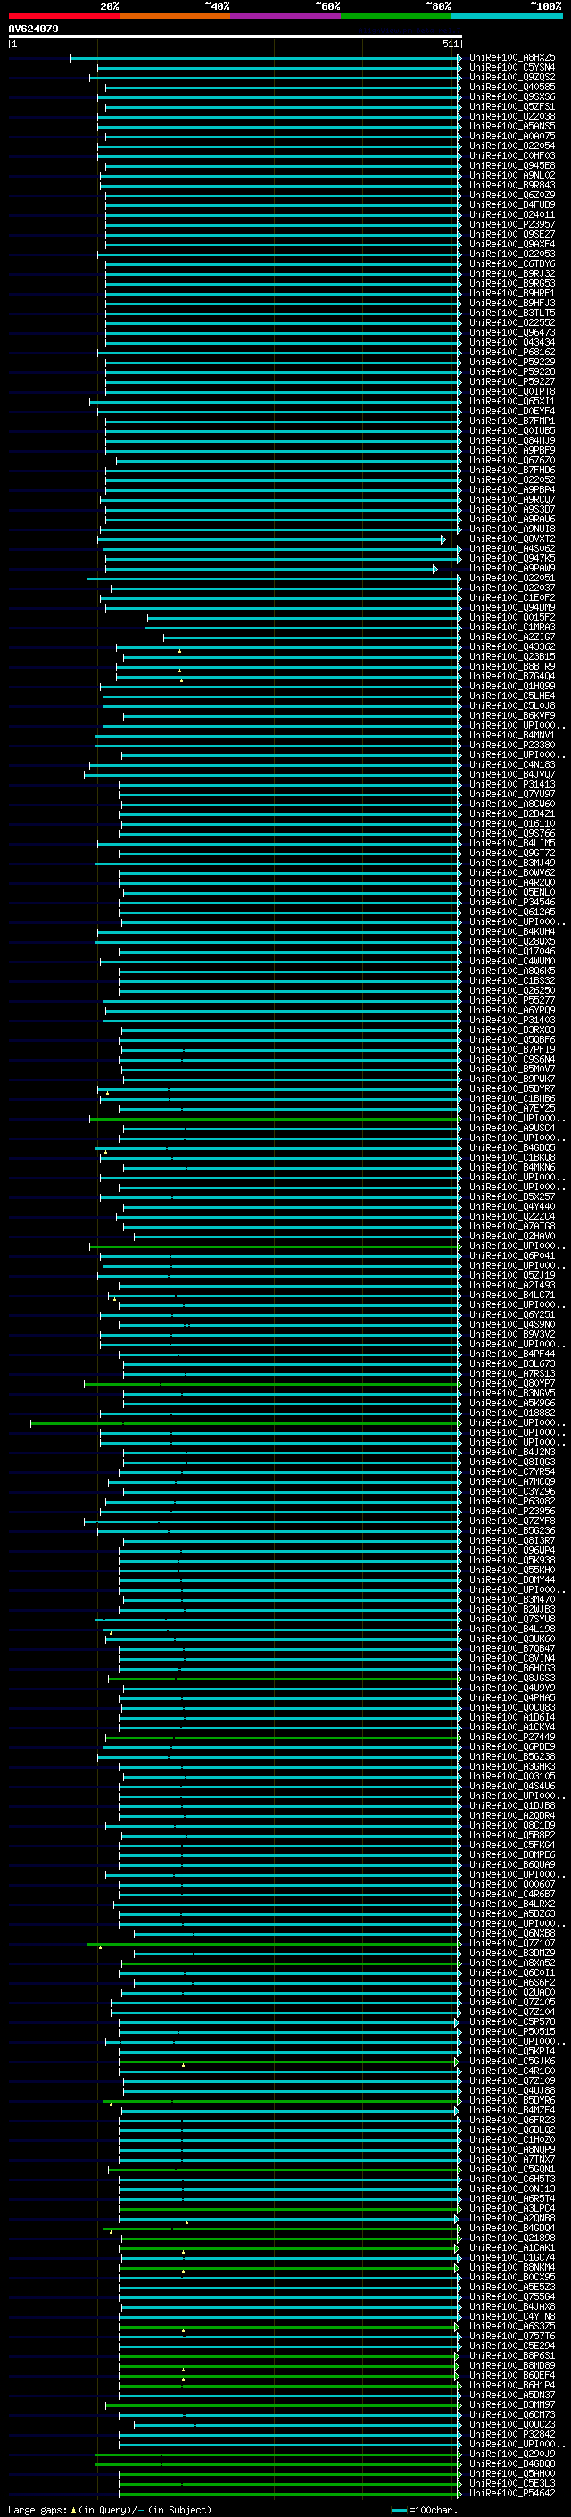This screenshot has height=2517, width=571.
Task: Open hit UniRef100_O22038
Action: (512, 116)
